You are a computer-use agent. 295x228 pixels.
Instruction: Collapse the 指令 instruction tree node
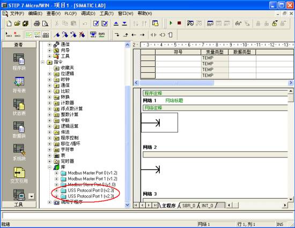tap(43, 62)
